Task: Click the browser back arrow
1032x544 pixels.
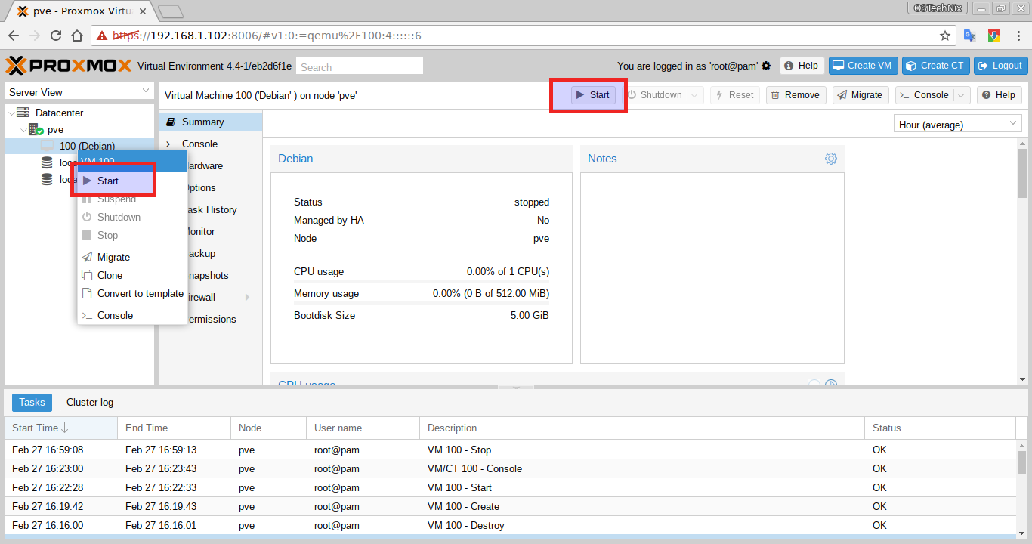Action: pyautogui.click(x=14, y=36)
